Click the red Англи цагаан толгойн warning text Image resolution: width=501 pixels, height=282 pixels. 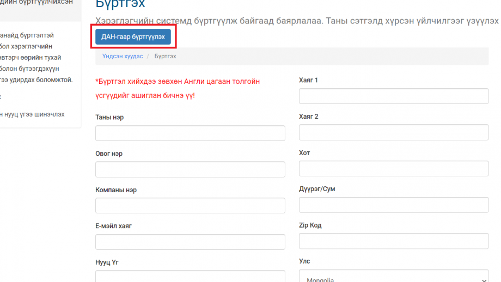tap(178, 88)
